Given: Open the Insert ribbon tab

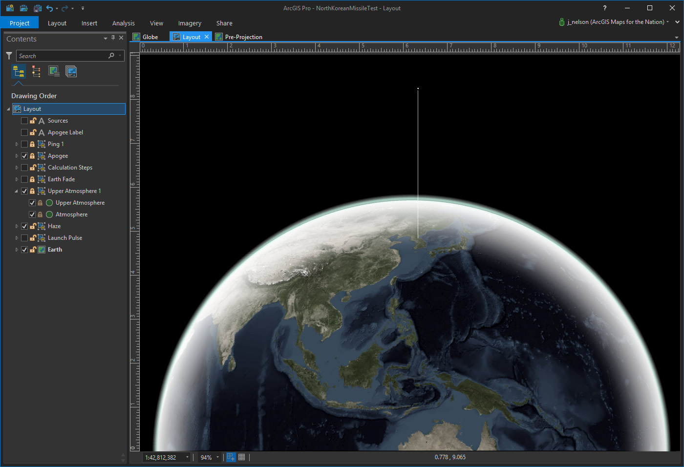Looking at the screenshot, I should point(89,23).
